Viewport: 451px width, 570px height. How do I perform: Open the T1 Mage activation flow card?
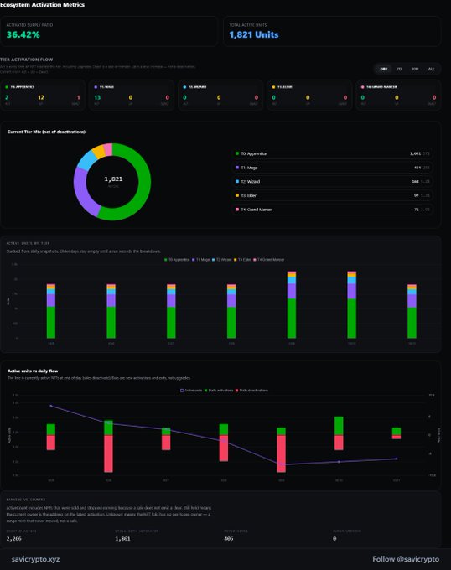point(132,96)
